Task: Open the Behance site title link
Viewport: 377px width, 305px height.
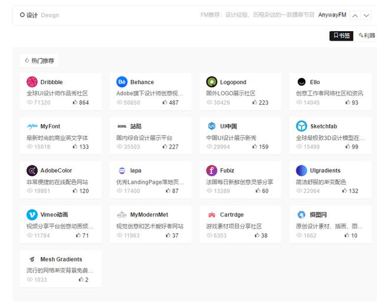Action: (142, 82)
